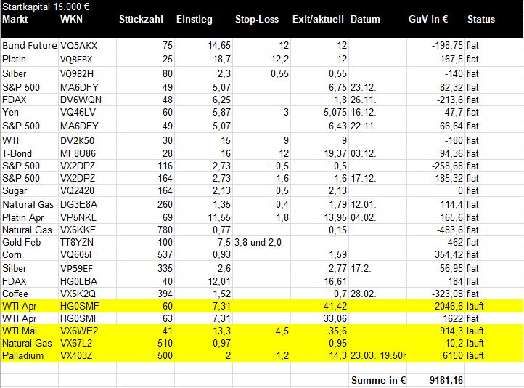Select the "Summe in €" label cell
Image resolution: width=524 pixels, height=388 pixels.
[x=378, y=380]
